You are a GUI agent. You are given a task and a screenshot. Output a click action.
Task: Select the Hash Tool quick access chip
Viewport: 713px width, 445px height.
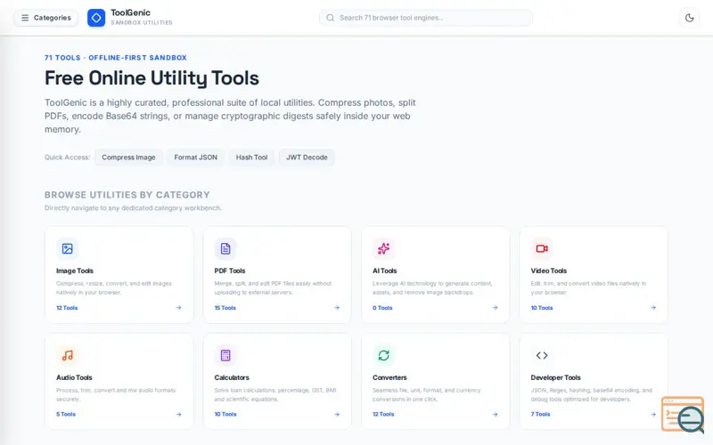point(251,158)
